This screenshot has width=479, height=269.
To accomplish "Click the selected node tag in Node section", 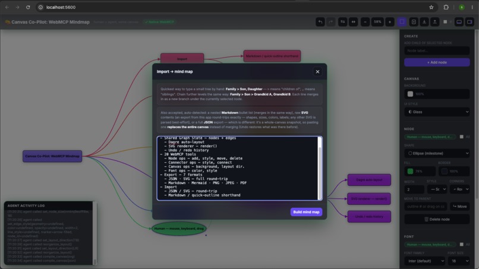I will (x=430, y=137).
